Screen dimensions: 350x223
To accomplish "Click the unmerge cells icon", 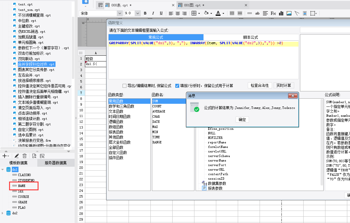I will tap(240, 13).
